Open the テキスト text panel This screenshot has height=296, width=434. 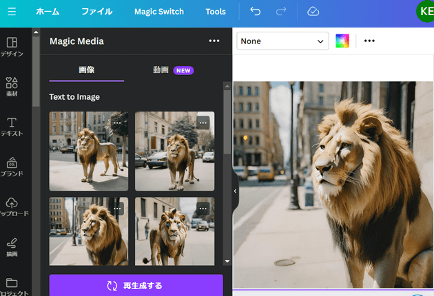click(12, 127)
